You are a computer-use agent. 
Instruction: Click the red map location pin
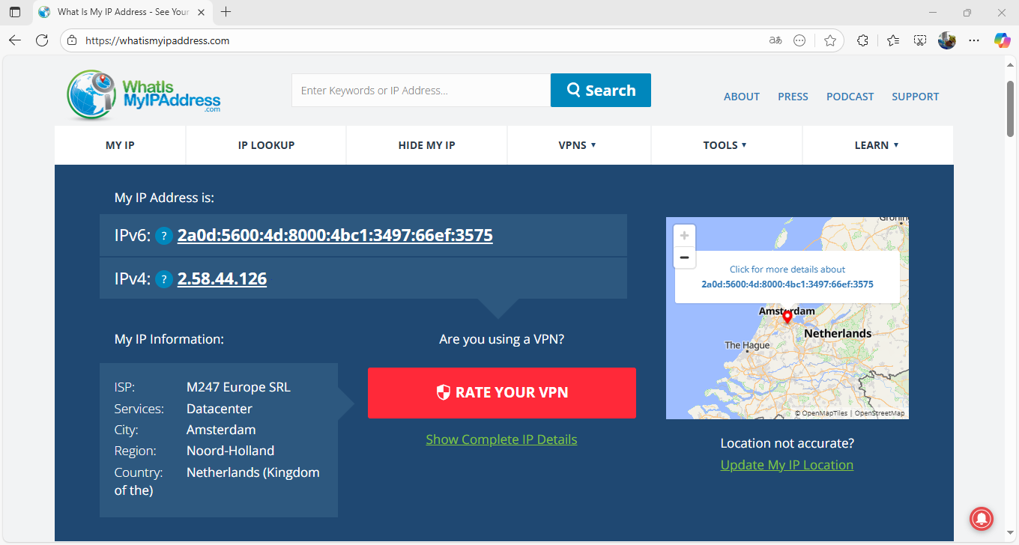(x=787, y=317)
